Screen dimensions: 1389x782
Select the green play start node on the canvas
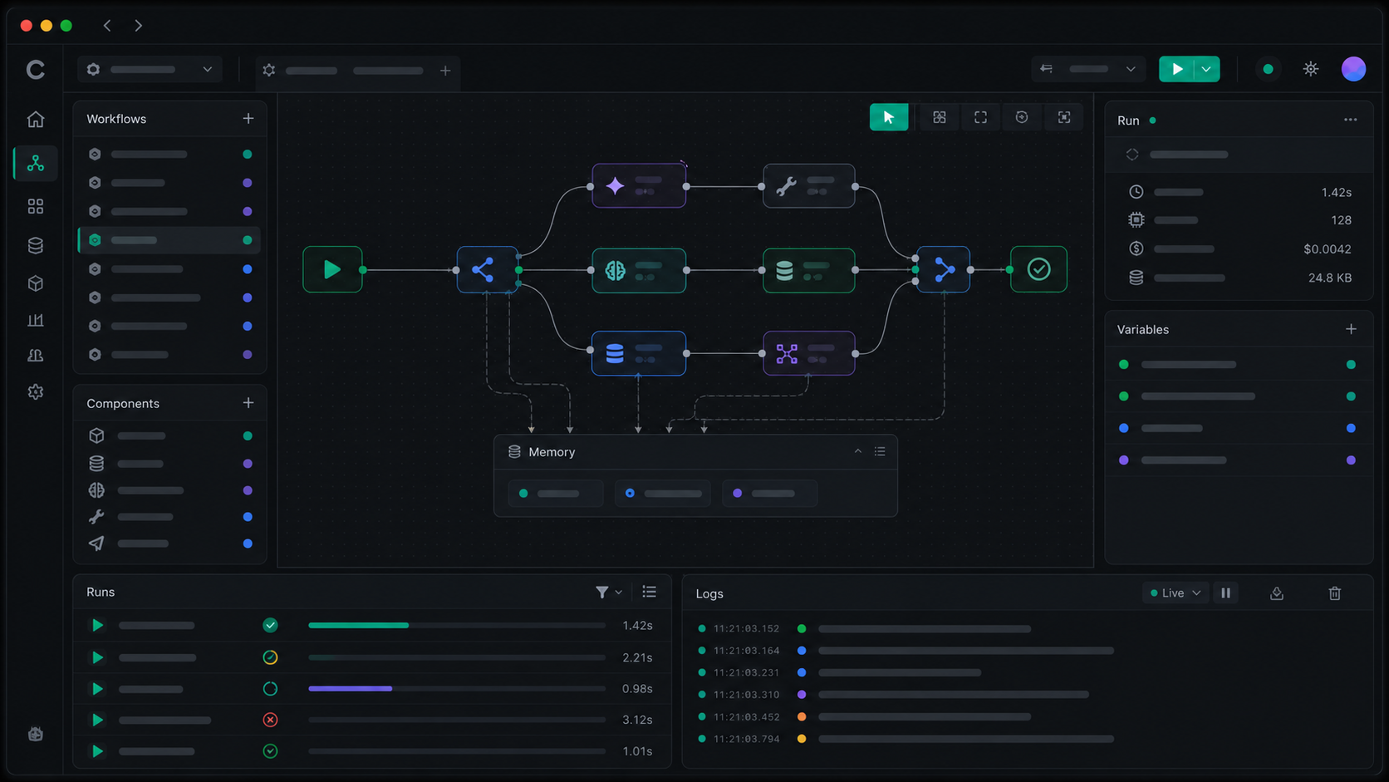tap(332, 269)
